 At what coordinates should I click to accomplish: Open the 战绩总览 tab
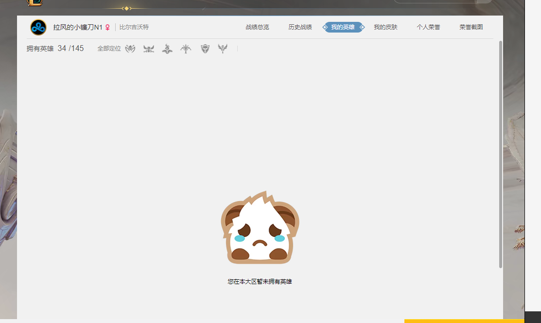[258, 27]
